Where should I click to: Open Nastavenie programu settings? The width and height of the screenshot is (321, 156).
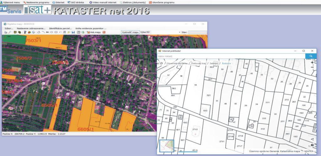point(36,2)
